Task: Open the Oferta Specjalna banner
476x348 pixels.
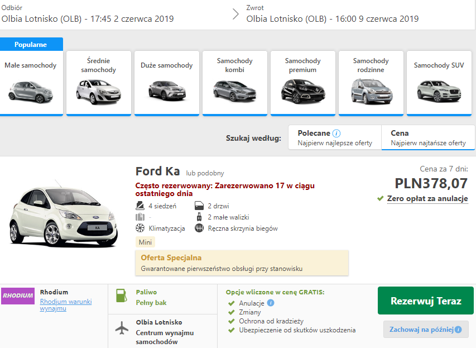Action: pyautogui.click(x=242, y=263)
